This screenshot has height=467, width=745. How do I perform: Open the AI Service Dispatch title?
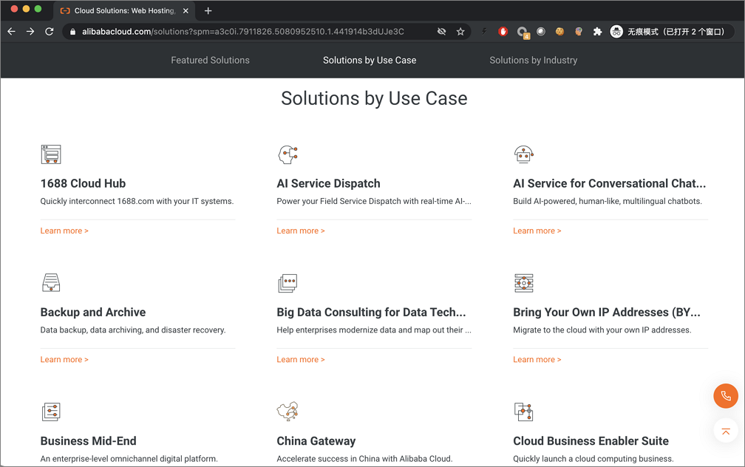(x=328, y=183)
